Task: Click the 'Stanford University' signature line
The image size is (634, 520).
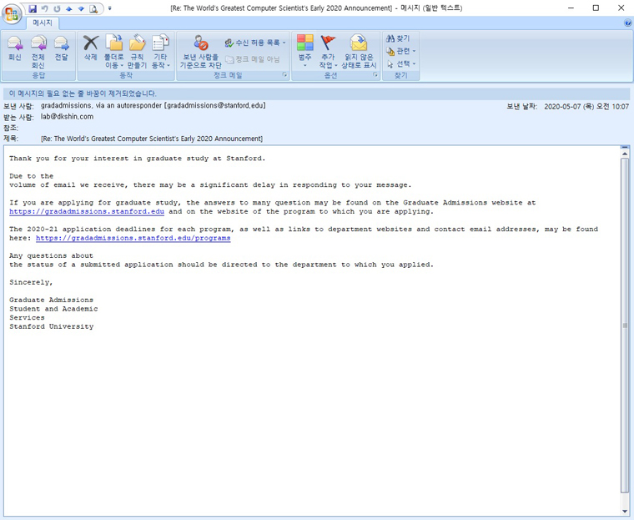Action: (52, 326)
